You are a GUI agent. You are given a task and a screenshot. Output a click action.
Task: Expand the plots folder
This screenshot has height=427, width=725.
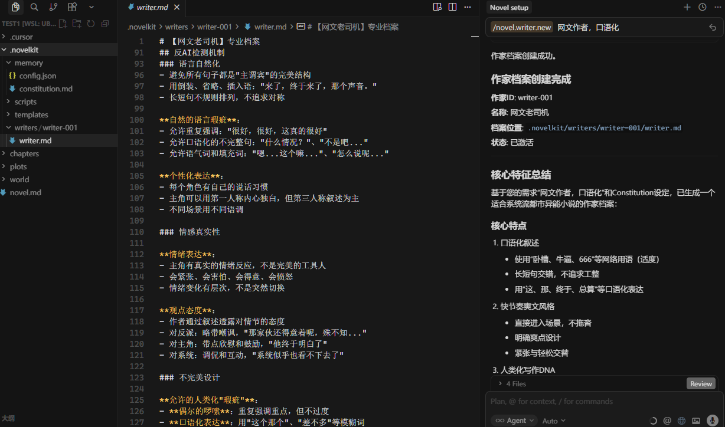[x=59, y=166]
